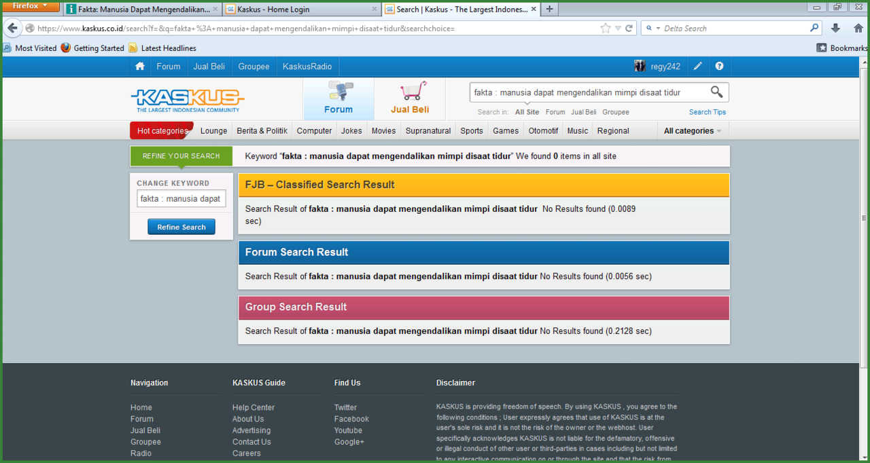The image size is (870, 463).
Task: Open the About Us footer link
Action: (x=248, y=419)
